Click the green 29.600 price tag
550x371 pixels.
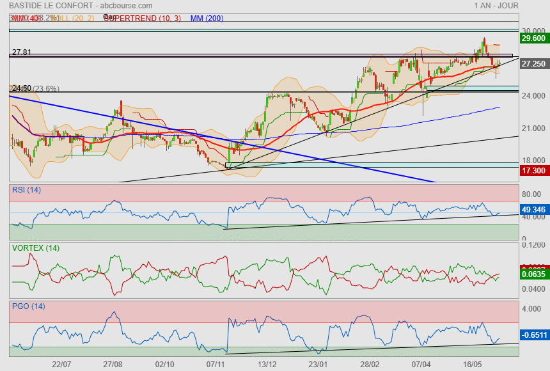[533, 38]
